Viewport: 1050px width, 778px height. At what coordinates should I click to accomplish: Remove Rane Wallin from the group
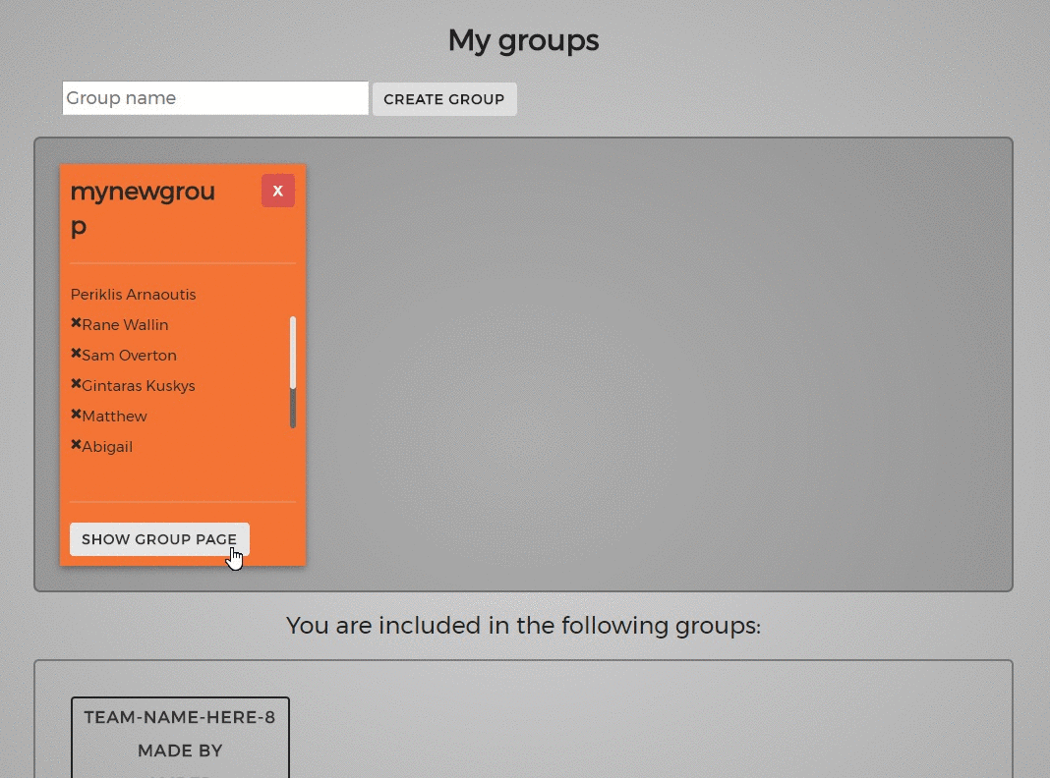pos(76,323)
